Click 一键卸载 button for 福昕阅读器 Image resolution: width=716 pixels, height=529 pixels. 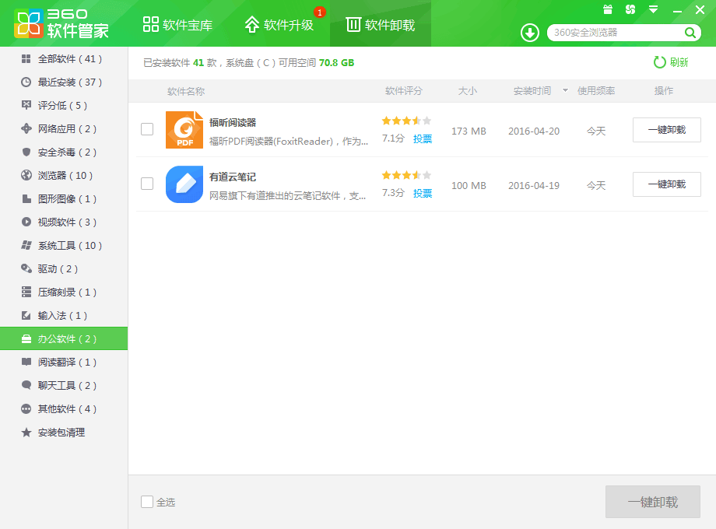point(666,130)
